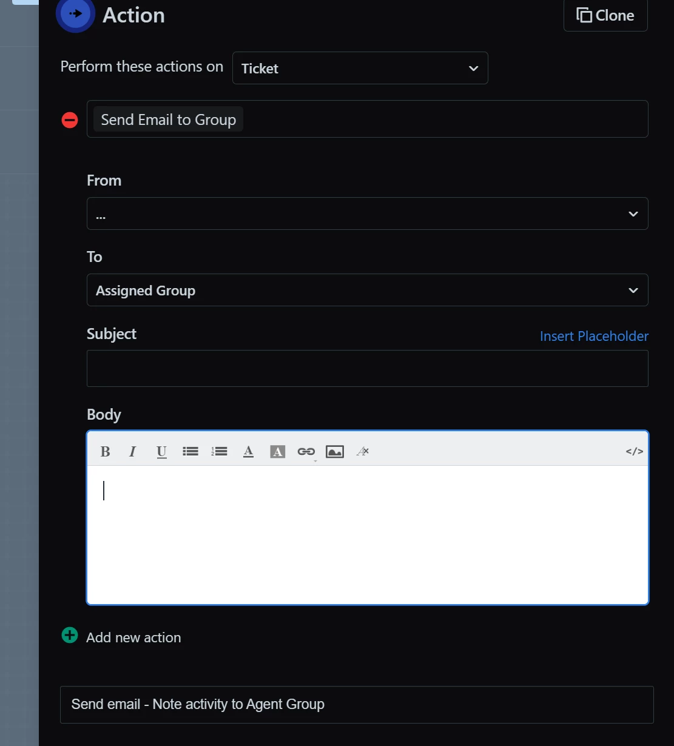The height and width of the screenshot is (746, 674).
Task: Click the Send Email to Group action selector
Action: (x=368, y=119)
